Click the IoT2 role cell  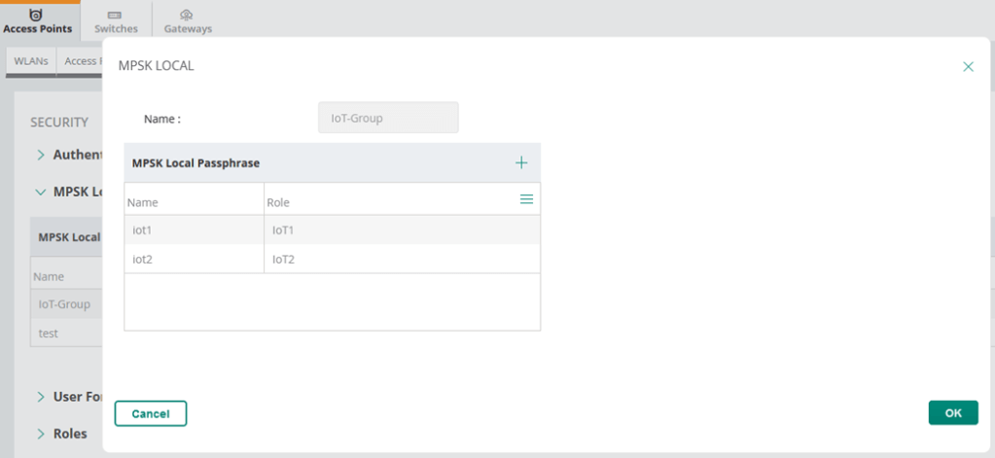click(x=401, y=260)
